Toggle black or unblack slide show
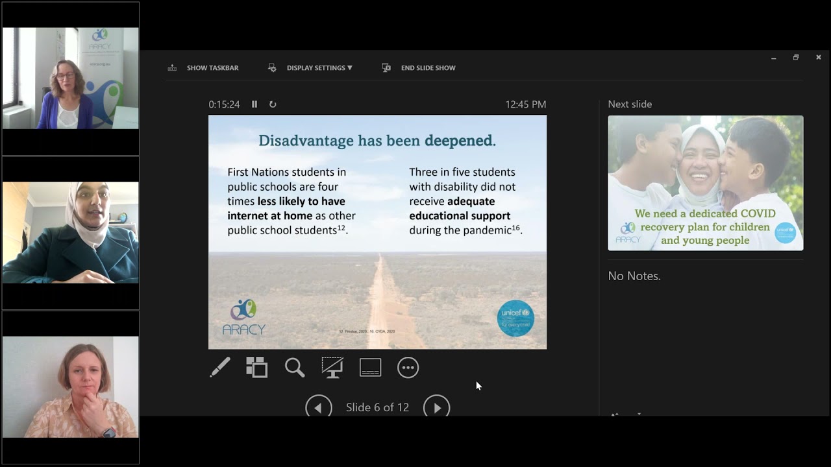The height and width of the screenshot is (467, 831). click(x=332, y=368)
